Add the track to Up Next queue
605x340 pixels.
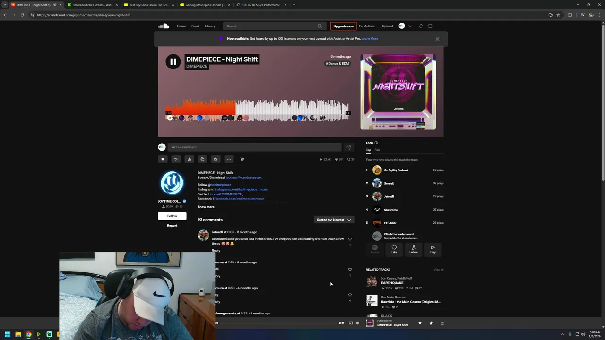tap(216, 159)
